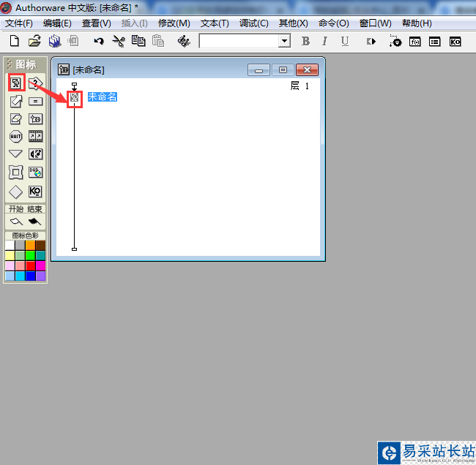Viewport: 476px width, 465px height.
Task: Click the Save All toolbar icon
Action: click(55, 41)
